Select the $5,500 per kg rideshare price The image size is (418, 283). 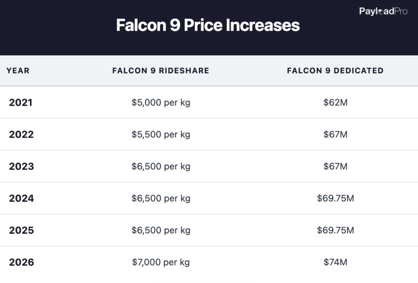coord(161,135)
